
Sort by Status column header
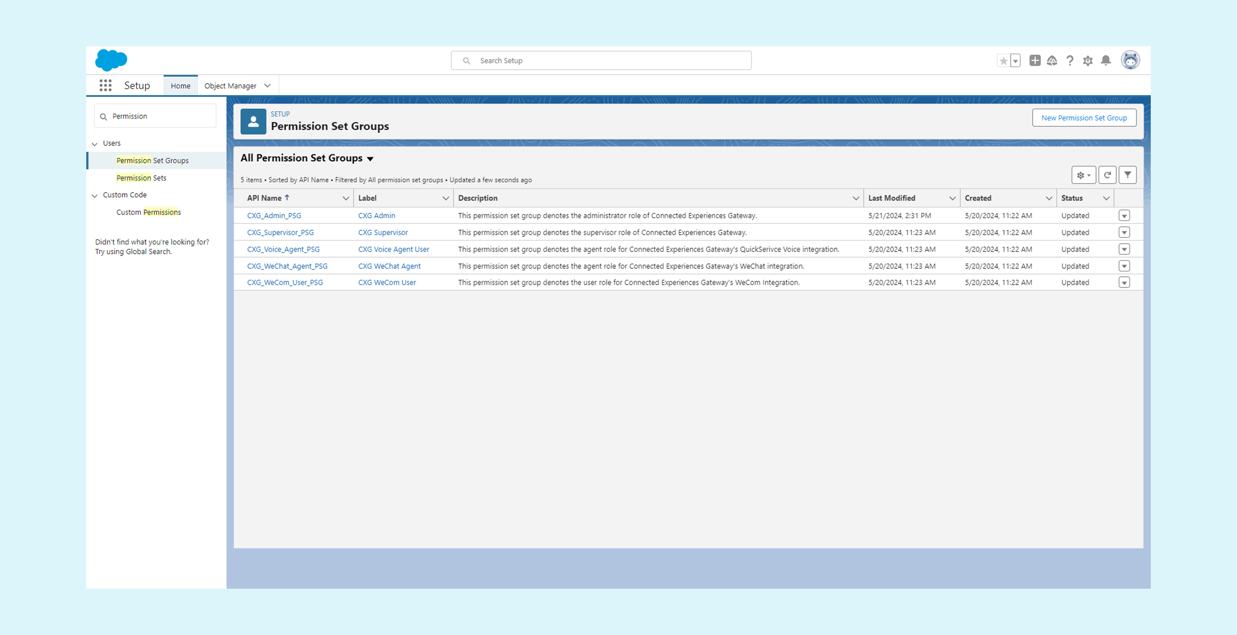pyautogui.click(x=1071, y=198)
